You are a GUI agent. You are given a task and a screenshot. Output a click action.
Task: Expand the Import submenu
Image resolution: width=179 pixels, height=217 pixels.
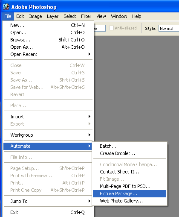48,117
